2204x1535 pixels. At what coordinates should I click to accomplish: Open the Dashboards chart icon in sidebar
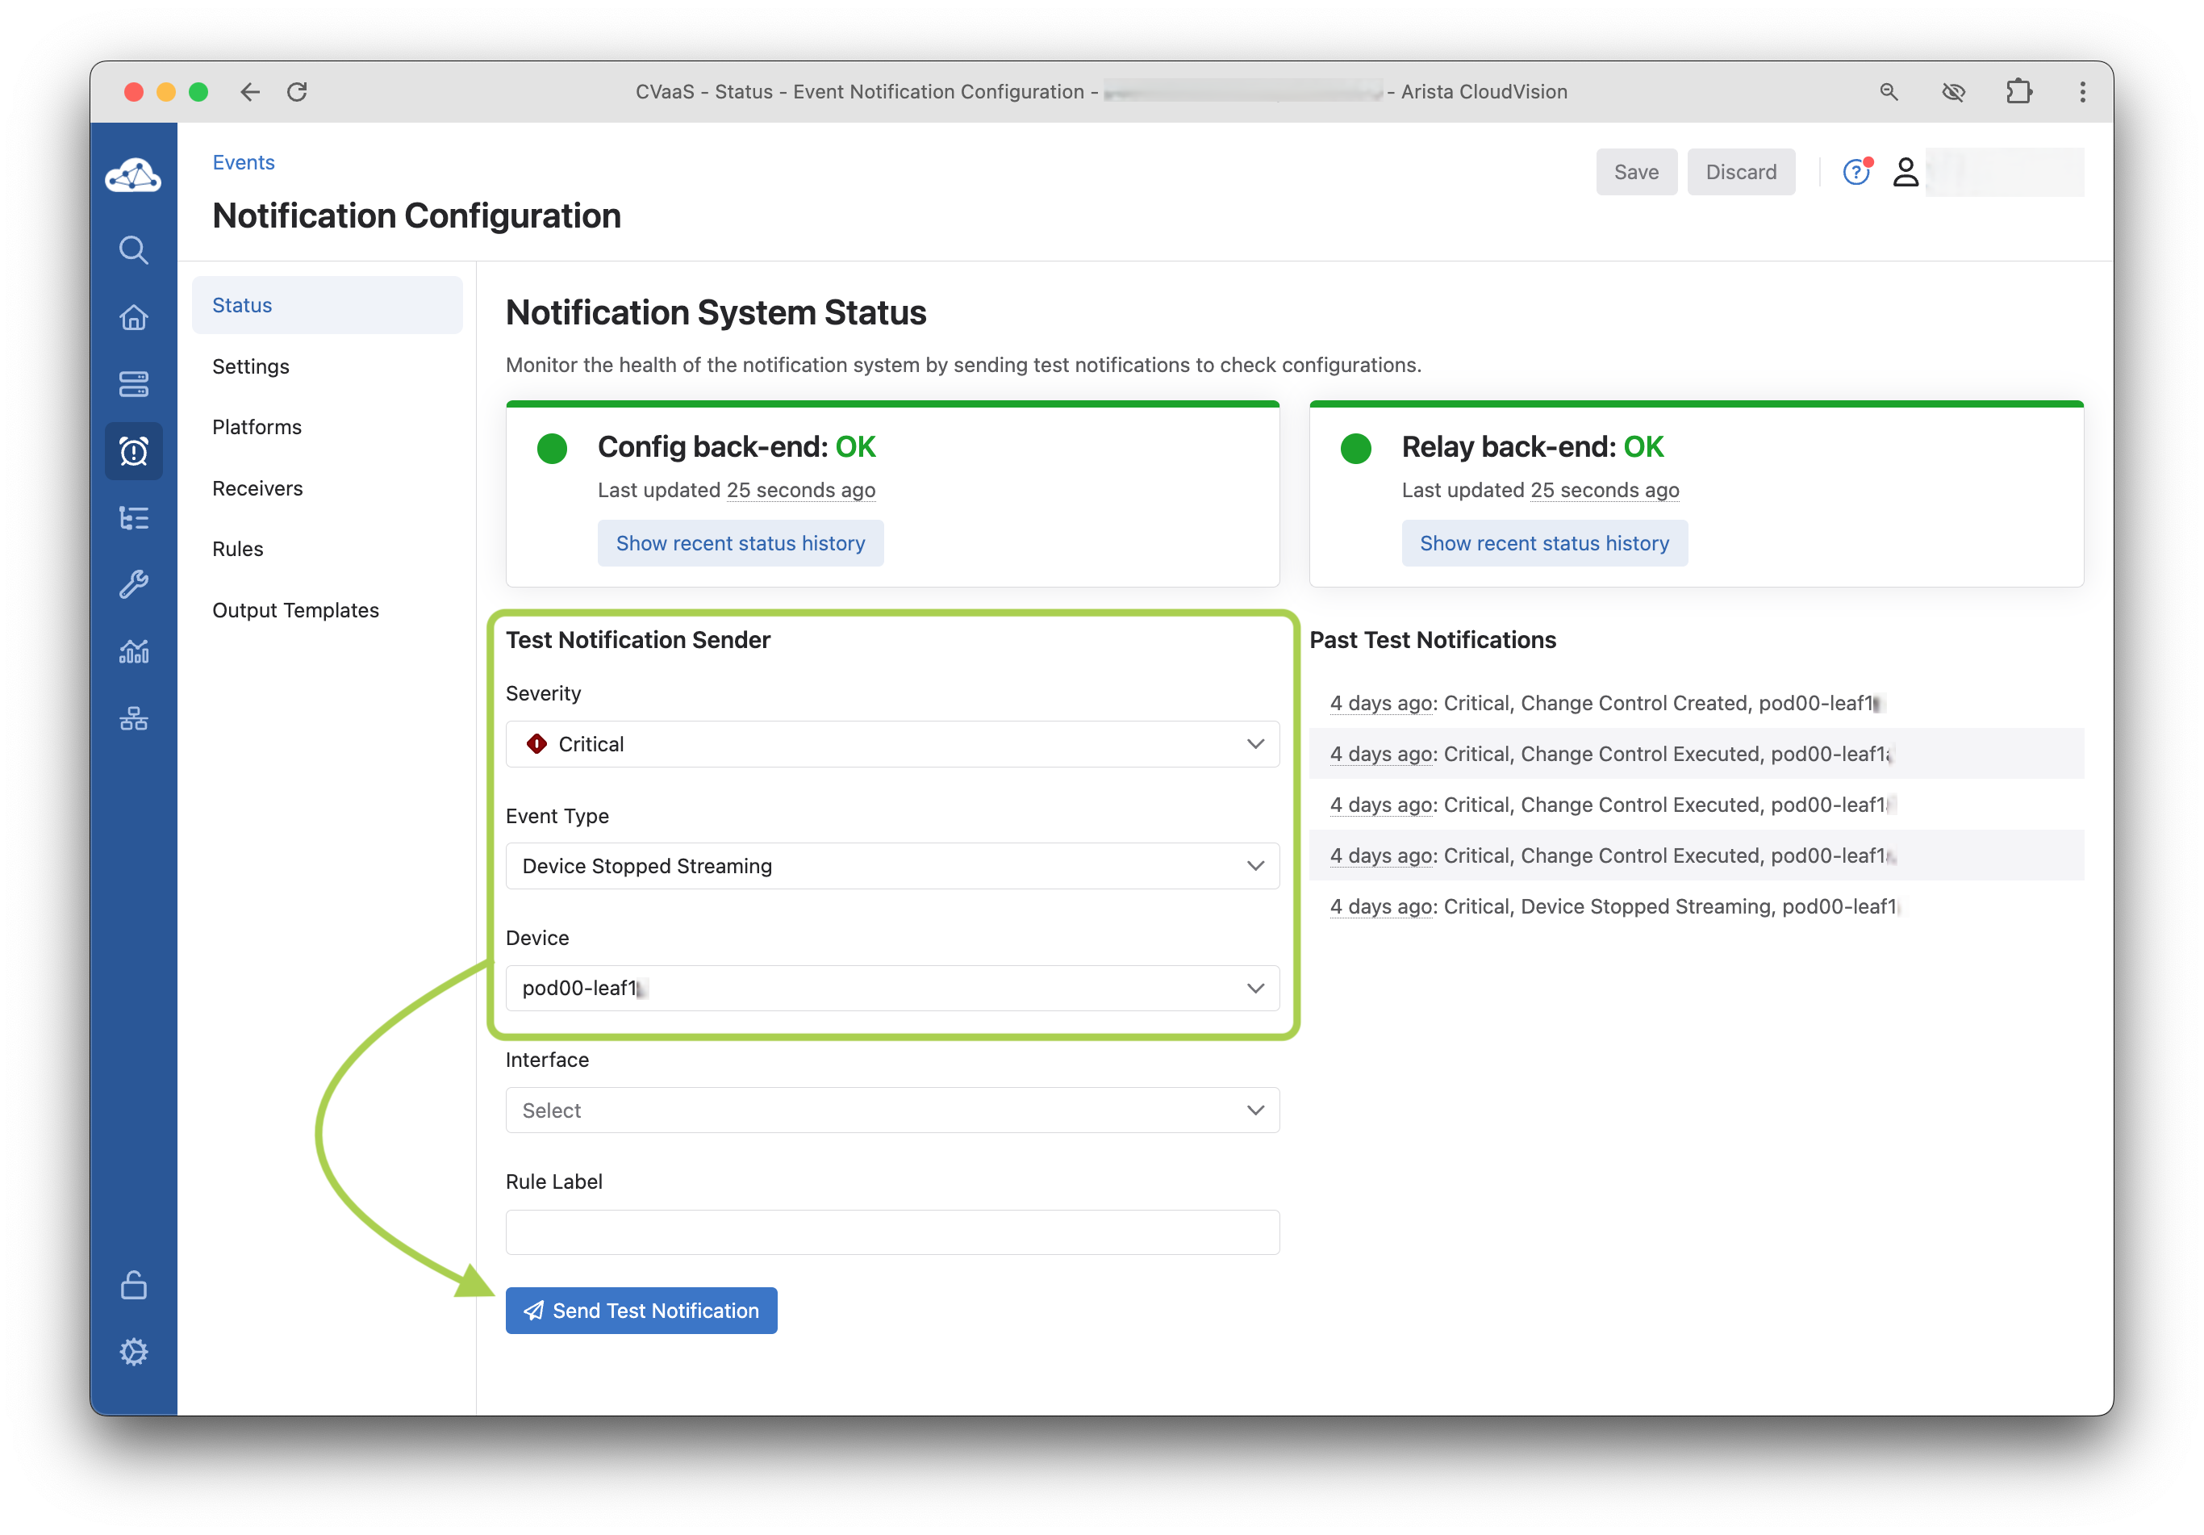[x=133, y=651]
